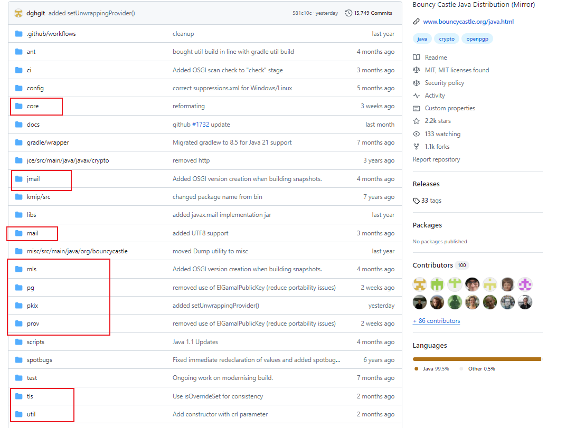
Task: Click the folder icon next to core
Action: pyautogui.click(x=19, y=106)
